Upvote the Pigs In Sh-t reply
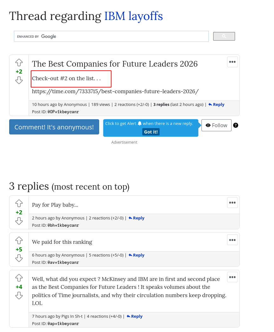274x332 pixels. click(x=19, y=278)
